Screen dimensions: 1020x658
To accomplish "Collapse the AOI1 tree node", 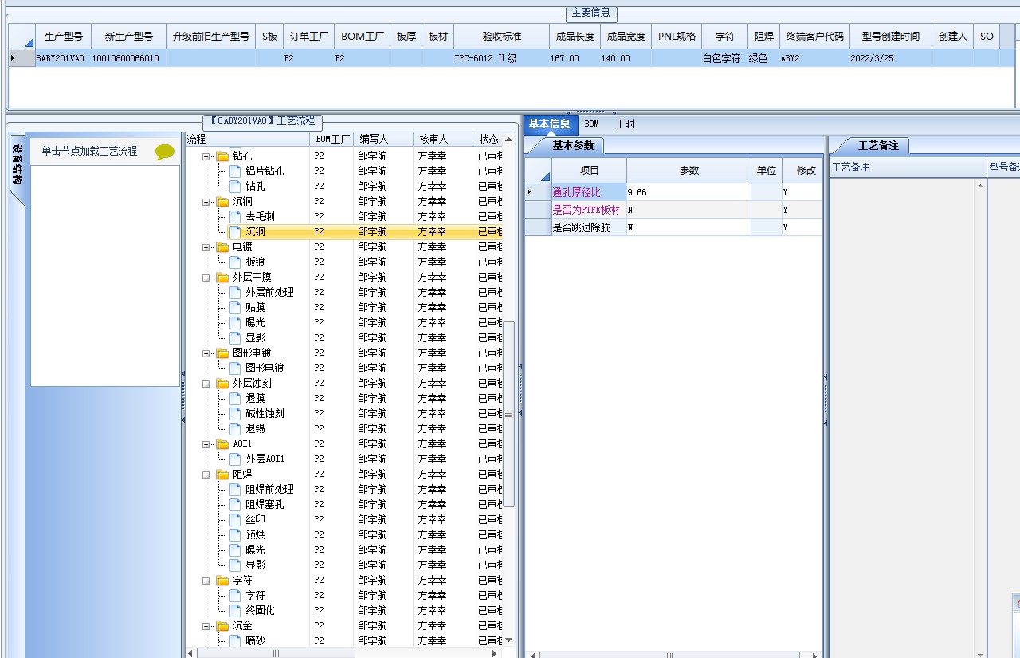I will coord(206,444).
